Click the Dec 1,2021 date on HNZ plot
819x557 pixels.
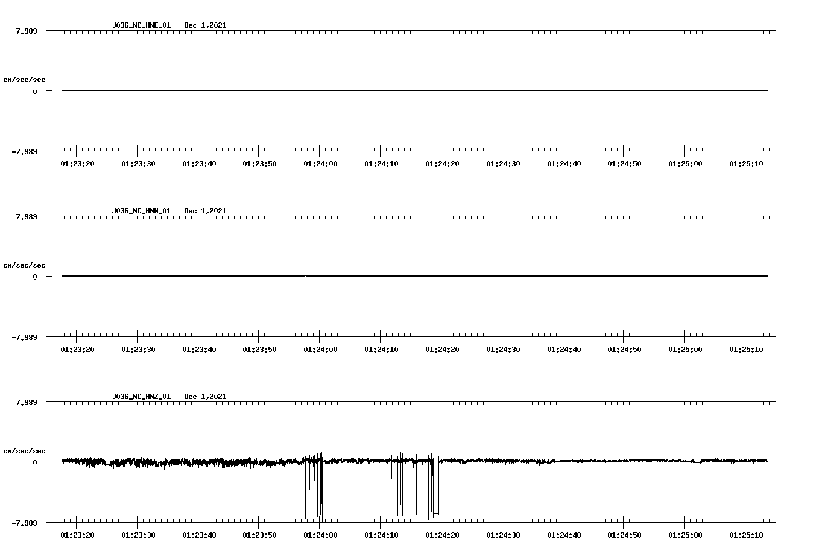pos(205,397)
